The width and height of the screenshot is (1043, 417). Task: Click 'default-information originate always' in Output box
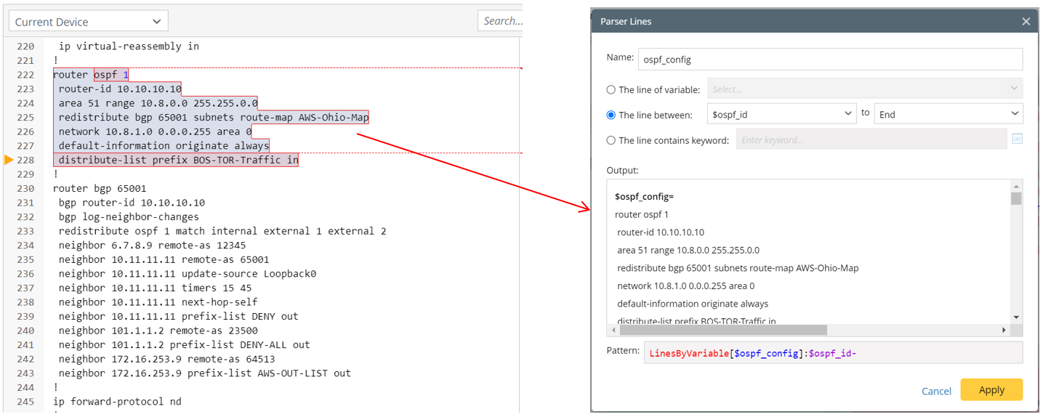(693, 304)
